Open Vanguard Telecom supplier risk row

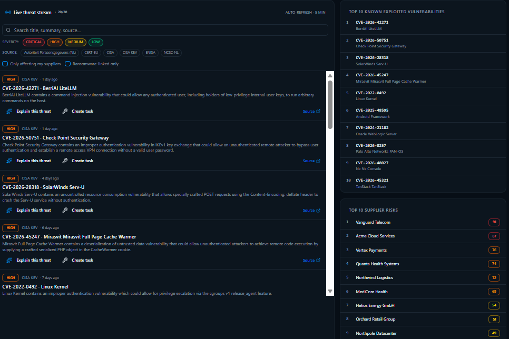(x=423, y=222)
